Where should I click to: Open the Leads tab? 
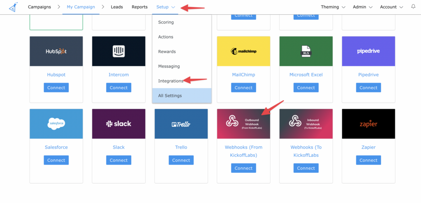pyautogui.click(x=117, y=7)
